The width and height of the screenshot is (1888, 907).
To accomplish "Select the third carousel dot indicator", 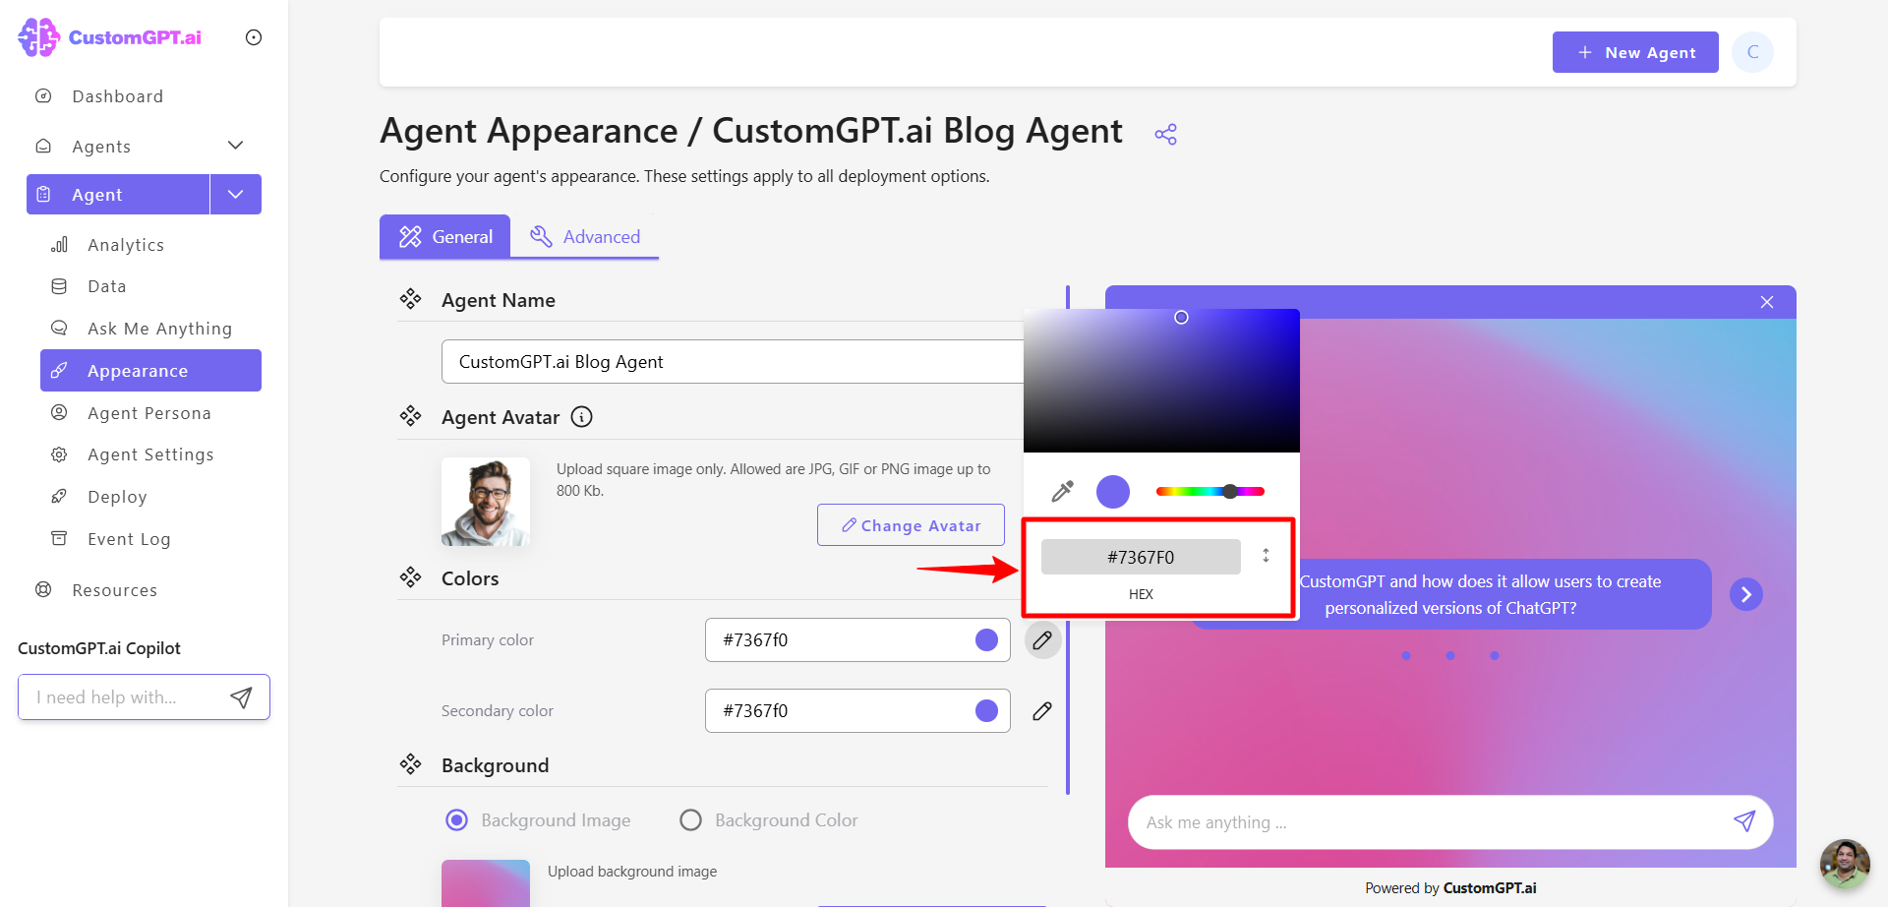I will pyautogui.click(x=1495, y=655).
